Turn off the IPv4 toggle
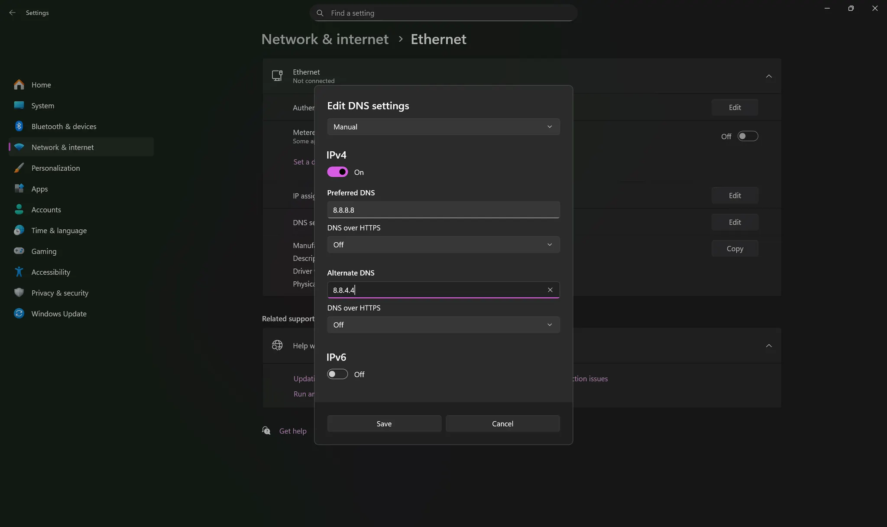The height and width of the screenshot is (527, 887). coord(337,172)
